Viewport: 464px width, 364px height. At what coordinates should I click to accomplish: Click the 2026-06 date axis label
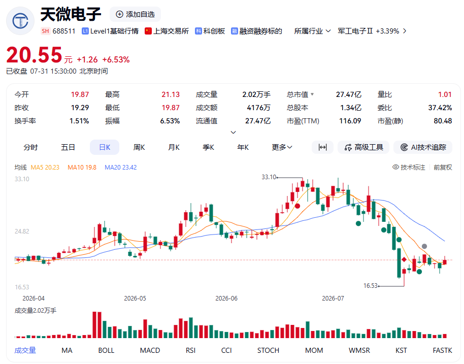pos(226,299)
